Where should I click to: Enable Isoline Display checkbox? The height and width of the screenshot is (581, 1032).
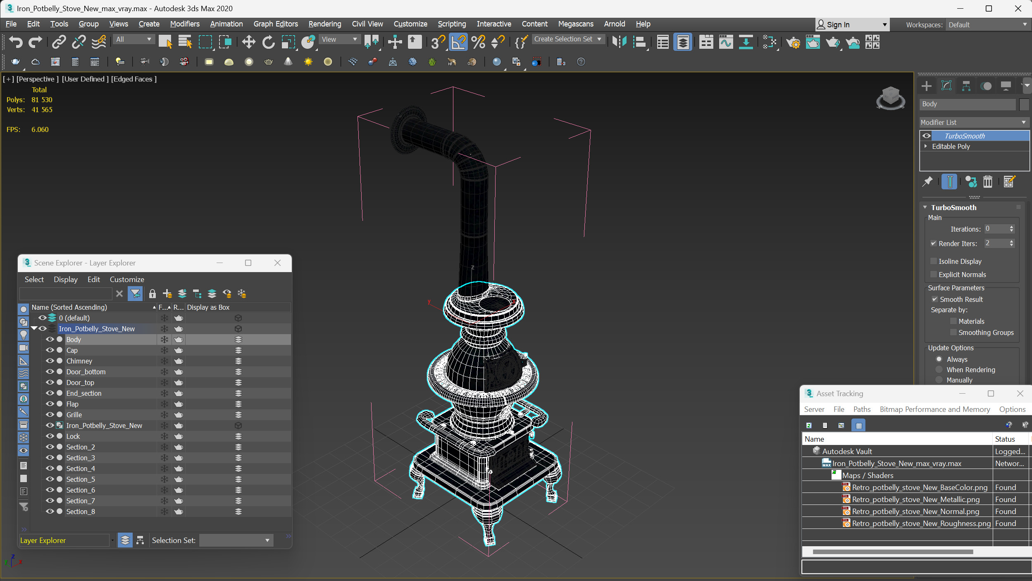(933, 261)
